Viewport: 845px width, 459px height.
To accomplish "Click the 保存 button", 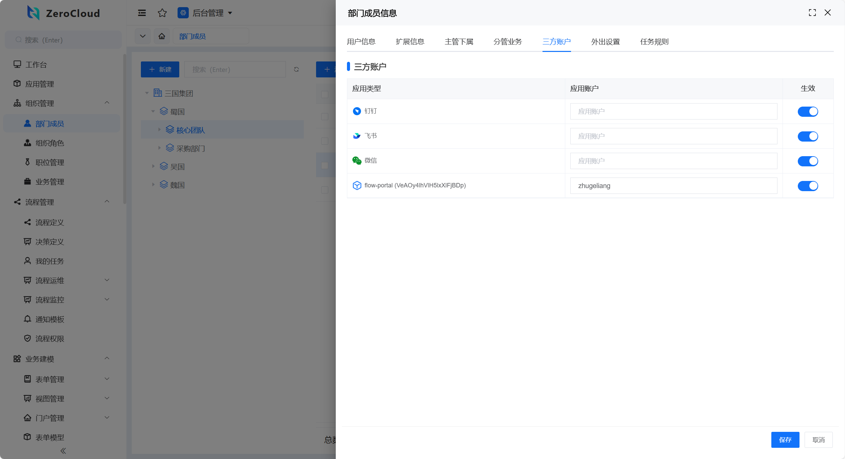I will (x=785, y=440).
